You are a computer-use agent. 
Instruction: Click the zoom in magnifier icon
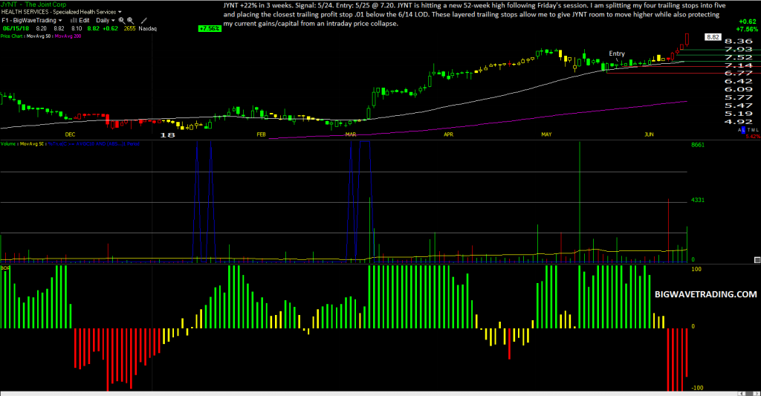122,20
